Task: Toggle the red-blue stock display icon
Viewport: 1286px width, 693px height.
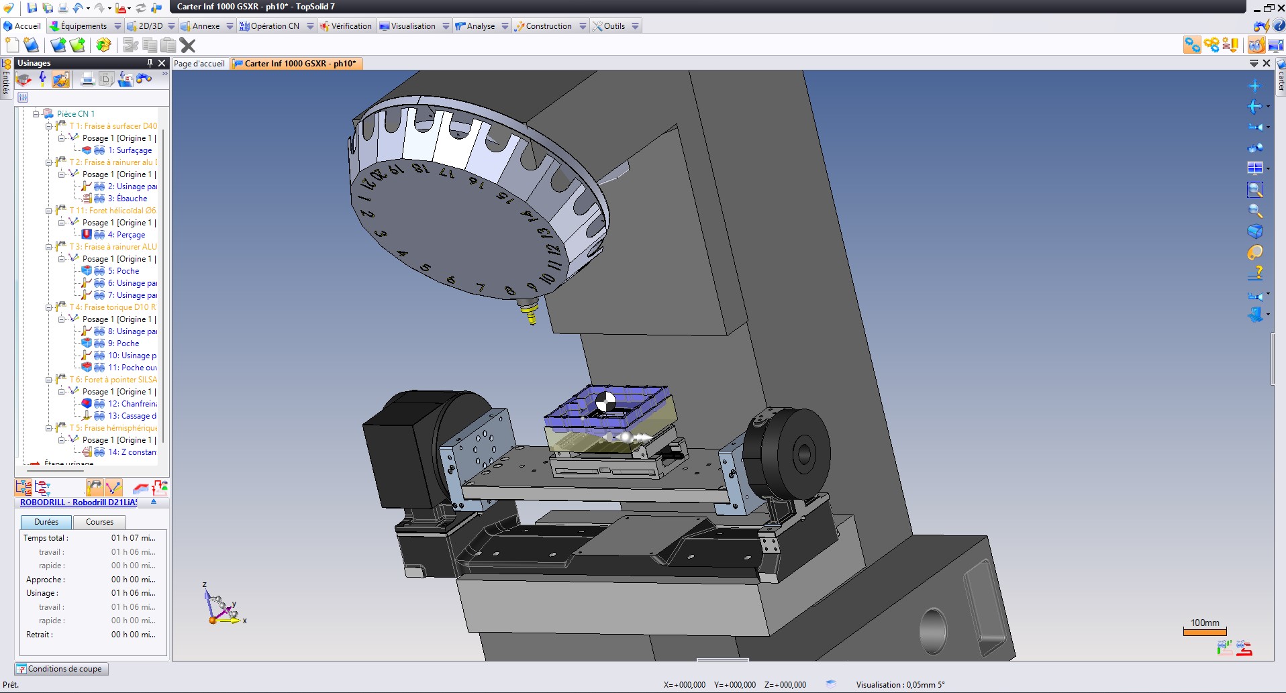Action: 141,488
